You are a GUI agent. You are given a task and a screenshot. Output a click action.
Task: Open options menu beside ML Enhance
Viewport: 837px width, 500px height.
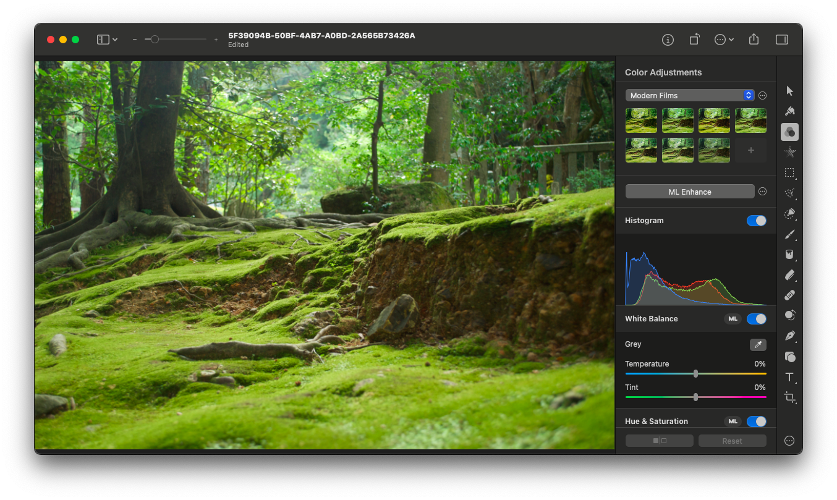pos(762,192)
